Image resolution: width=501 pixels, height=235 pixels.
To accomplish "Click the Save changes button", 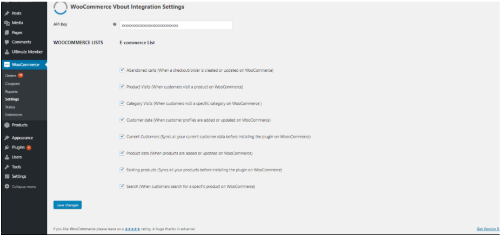I will tap(68, 205).
